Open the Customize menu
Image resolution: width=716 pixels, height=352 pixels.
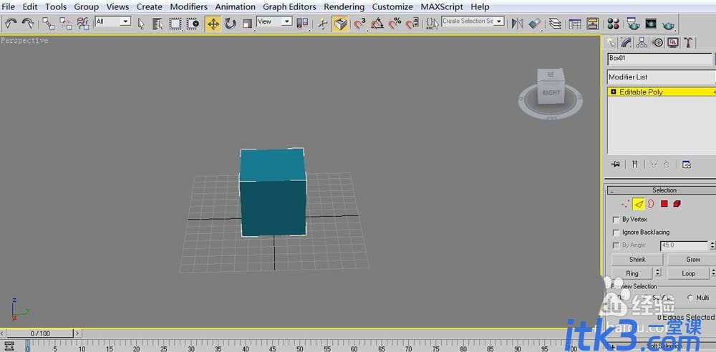coord(392,7)
